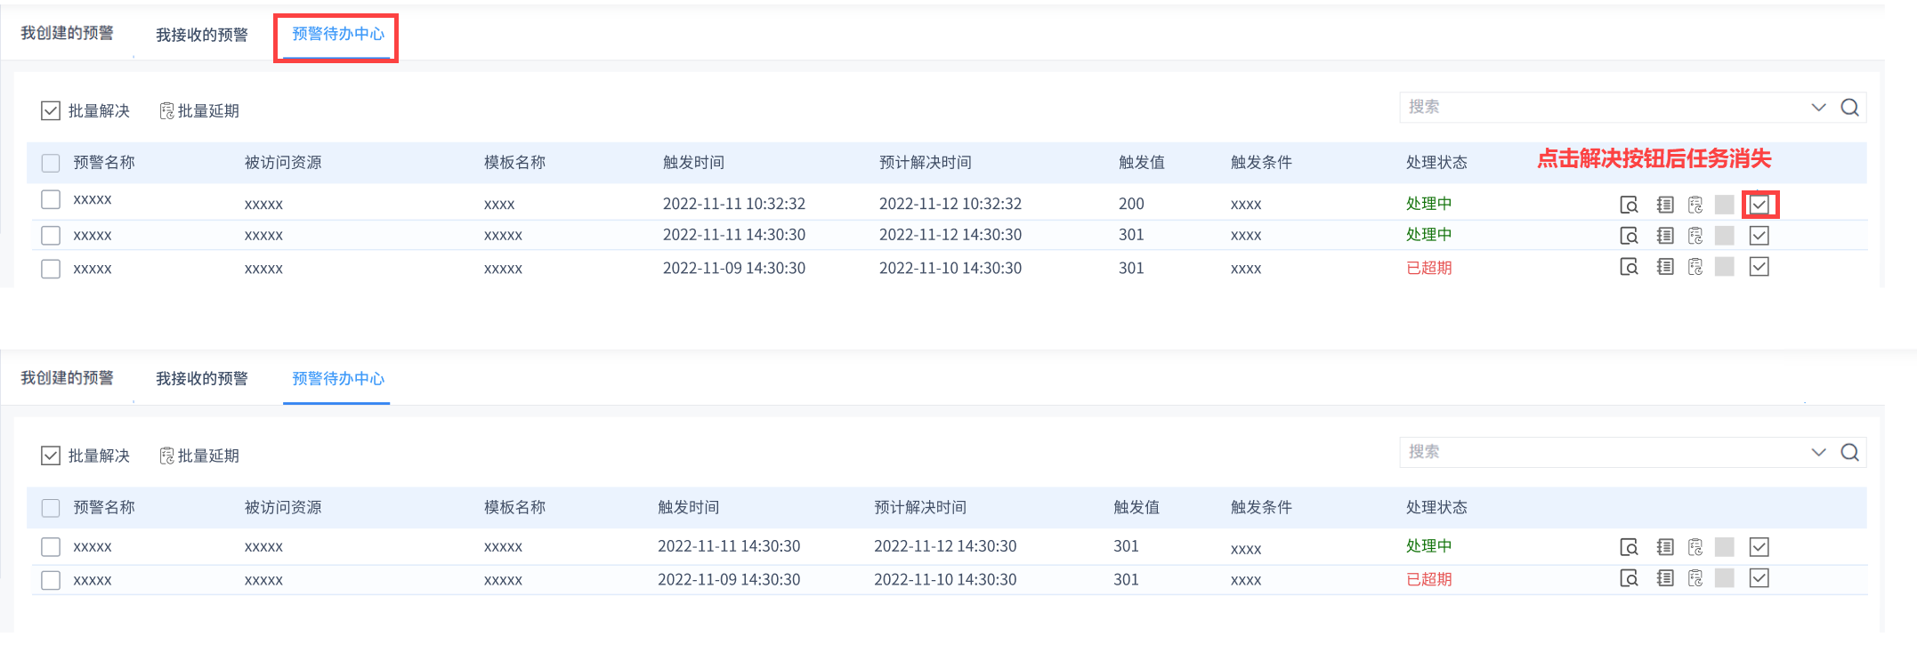1917x669 pixels.
Task: Click the gray square swatch in 10:32:32 row
Action: click(1725, 205)
